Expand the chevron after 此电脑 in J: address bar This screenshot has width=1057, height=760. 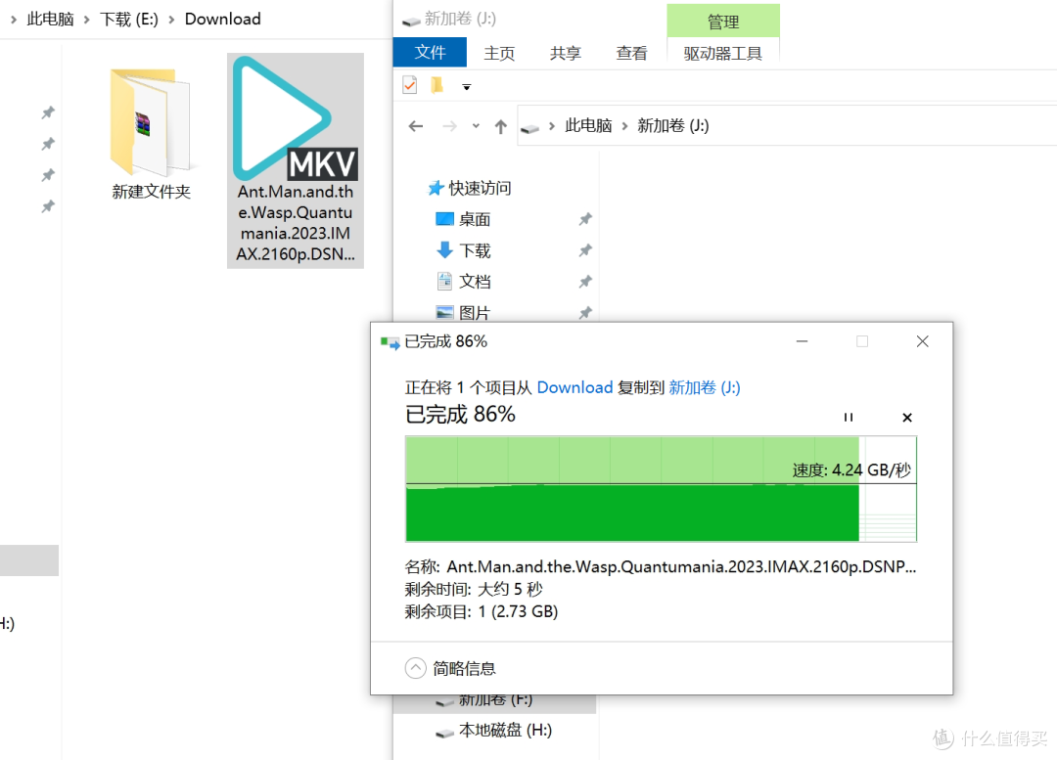(624, 126)
